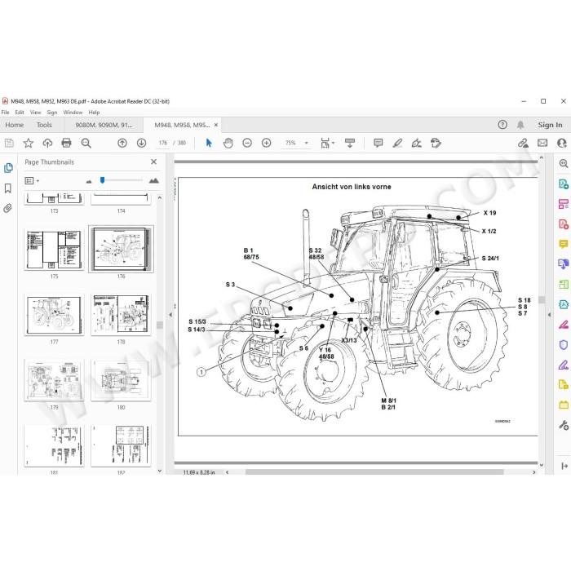The height and width of the screenshot is (571, 571).
Task: Open the Sign menu
Action: point(52,113)
